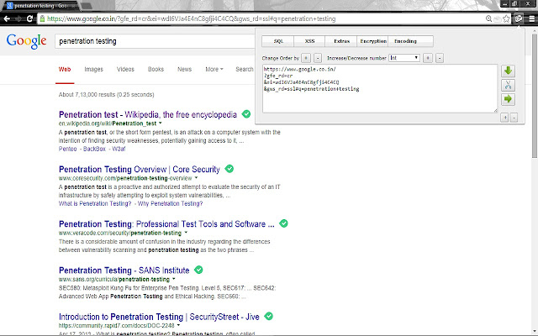Screen dimensions: 538x336
Task: Click minus button below green arrows
Action: pos(514,118)
